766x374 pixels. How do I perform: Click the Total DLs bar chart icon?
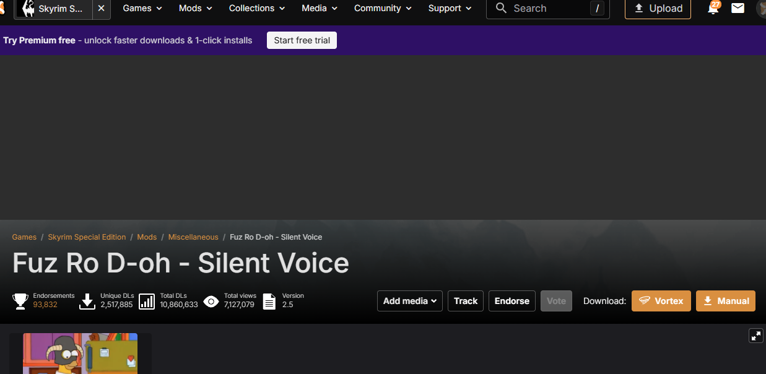pos(147,302)
